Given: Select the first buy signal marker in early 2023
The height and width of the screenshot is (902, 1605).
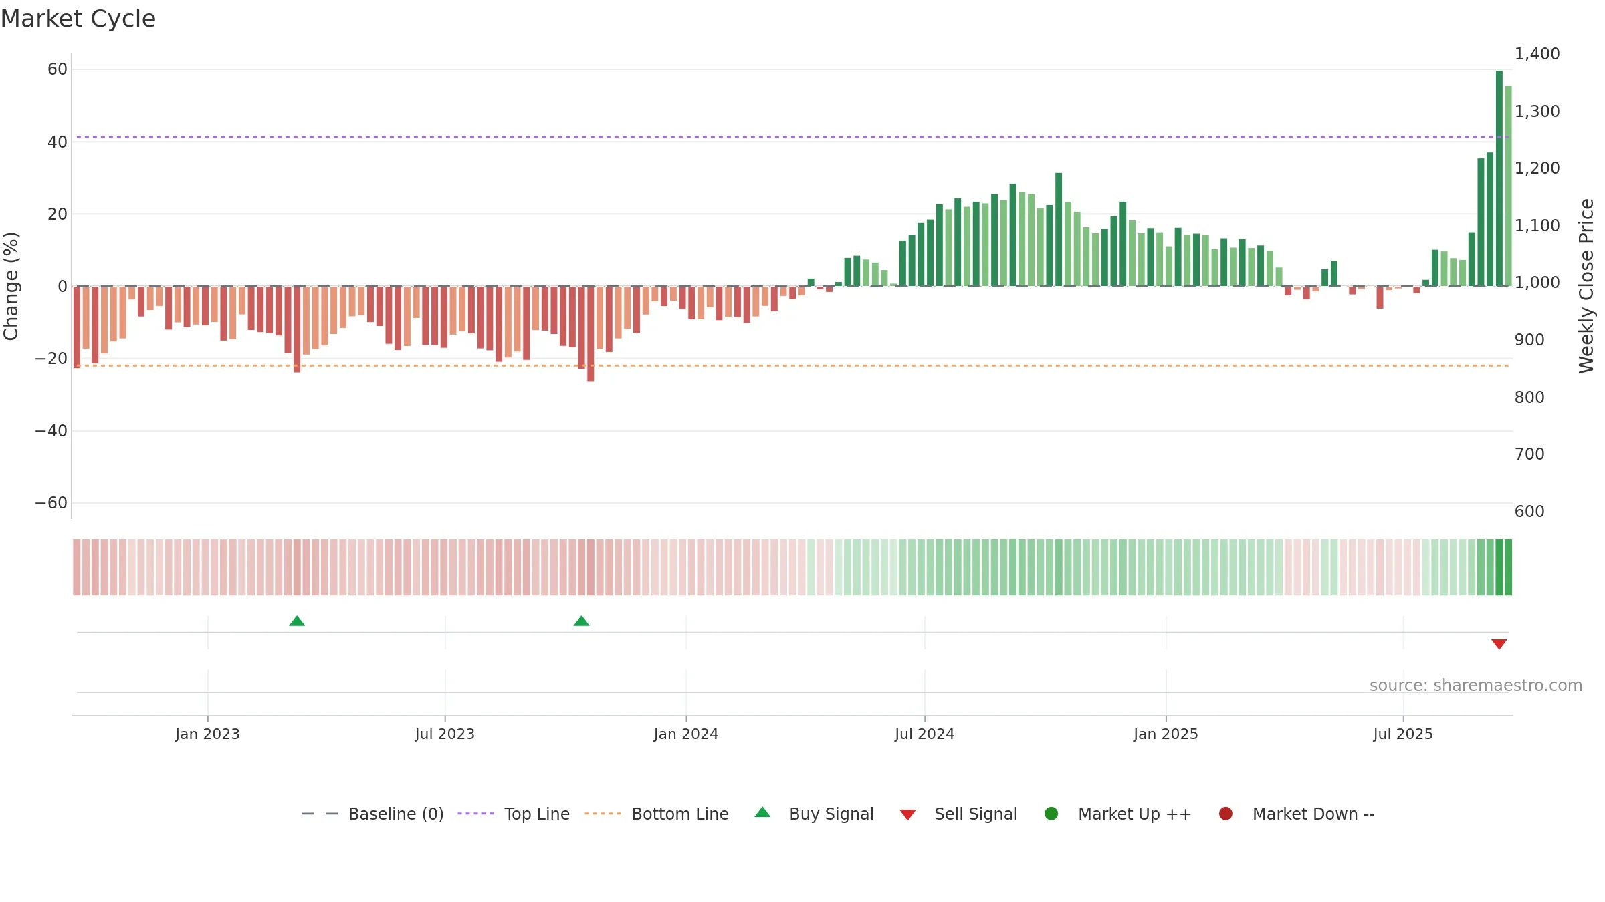Looking at the screenshot, I should 297,621.
